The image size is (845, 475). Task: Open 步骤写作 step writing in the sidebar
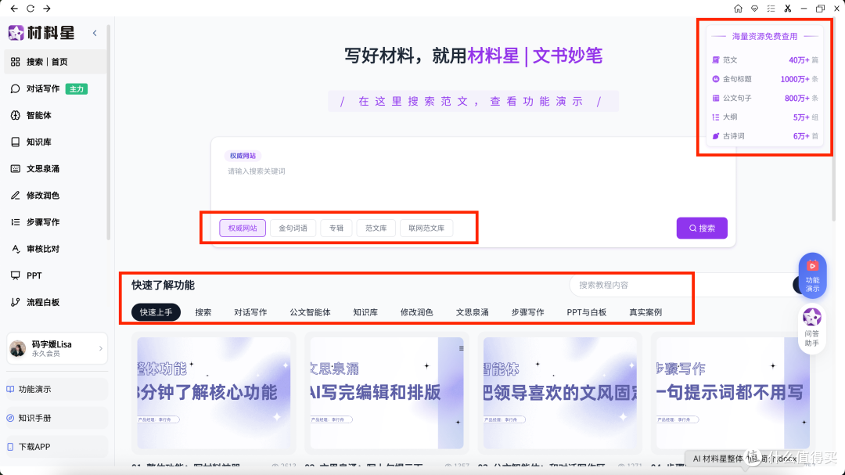[55, 222]
